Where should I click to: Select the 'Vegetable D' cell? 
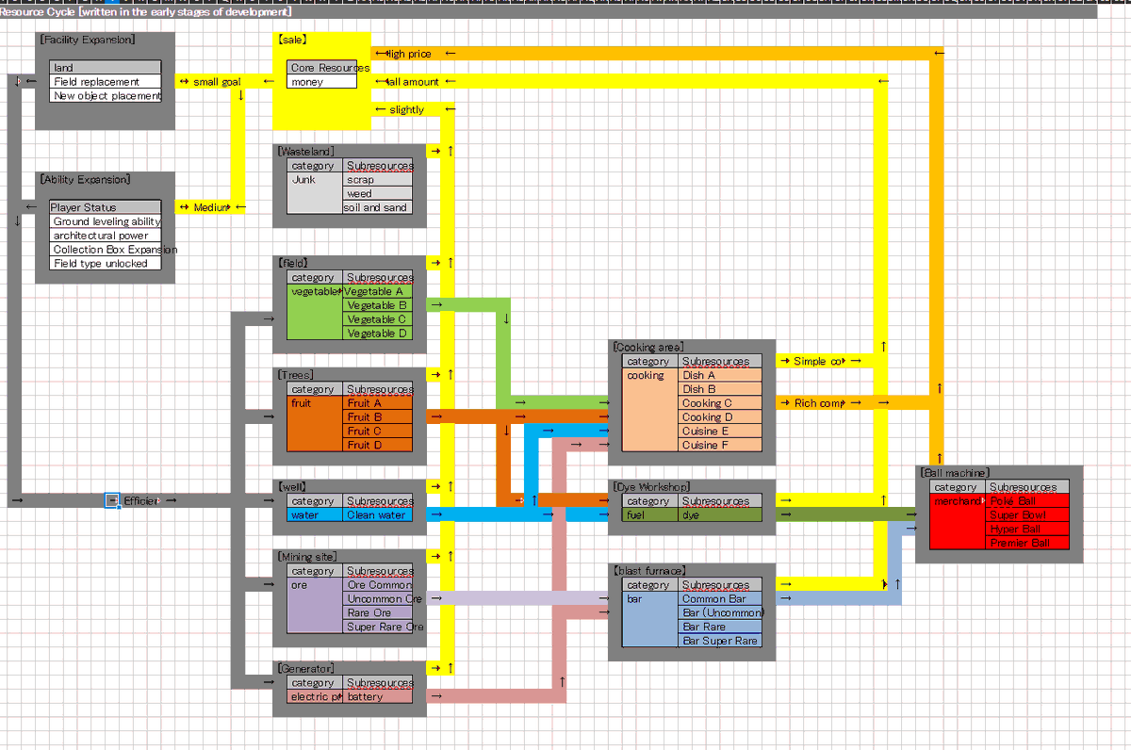coord(377,334)
